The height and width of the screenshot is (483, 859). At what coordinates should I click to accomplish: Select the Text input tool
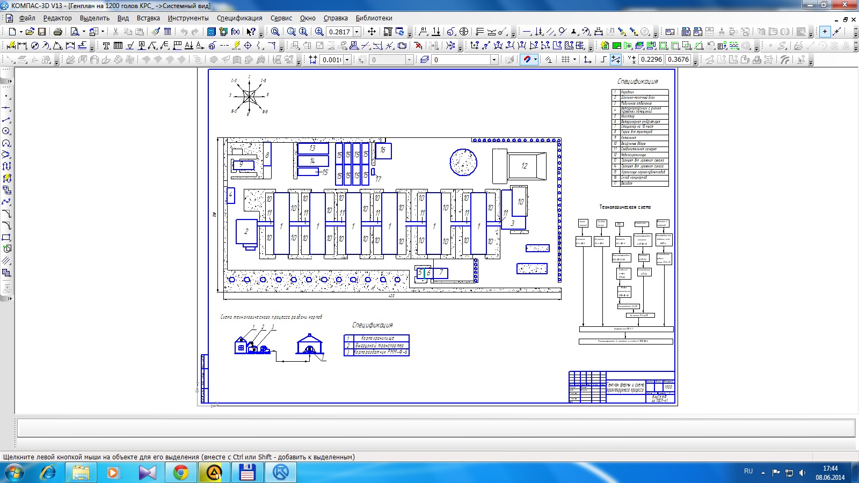coord(106,46)
